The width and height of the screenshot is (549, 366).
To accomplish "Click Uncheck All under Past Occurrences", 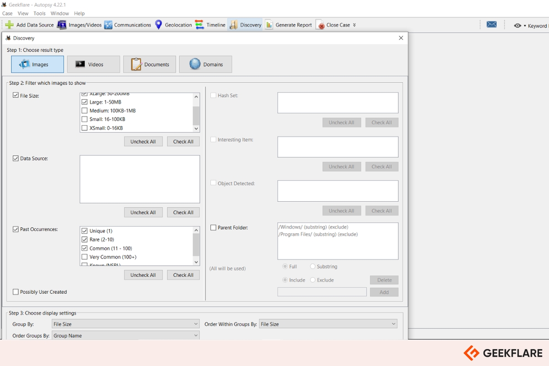I will [x=143, y=275].
